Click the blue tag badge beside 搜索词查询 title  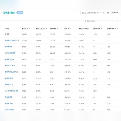coord(20,13)
